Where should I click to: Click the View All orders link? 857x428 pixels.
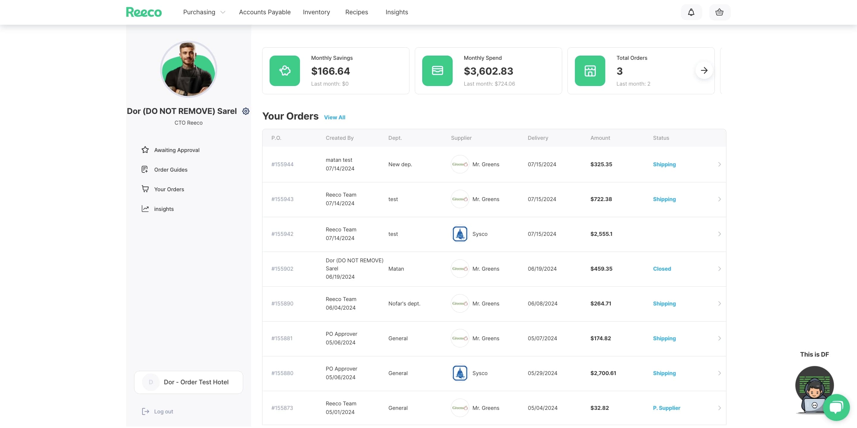click(334, 117)
